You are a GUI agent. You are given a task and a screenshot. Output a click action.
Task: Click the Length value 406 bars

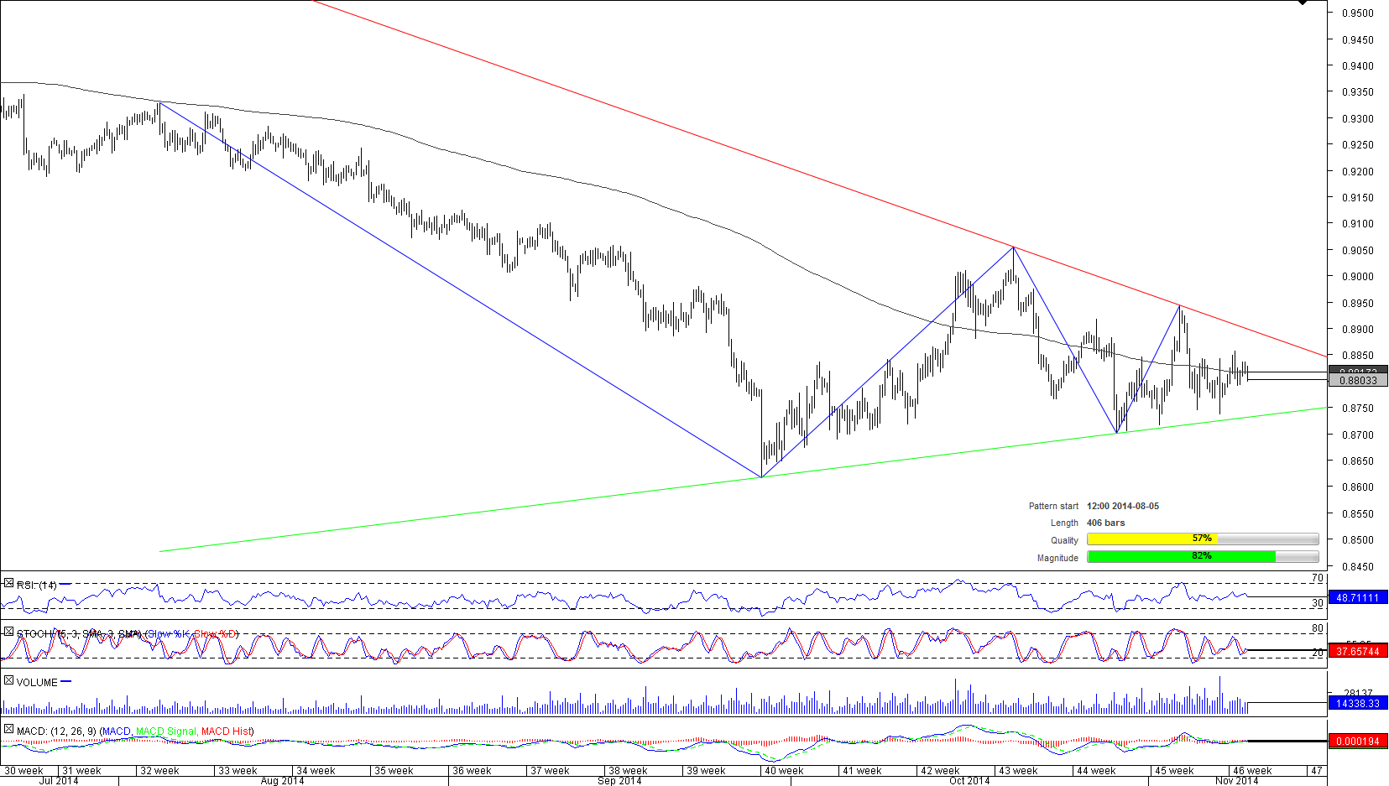1106,523
